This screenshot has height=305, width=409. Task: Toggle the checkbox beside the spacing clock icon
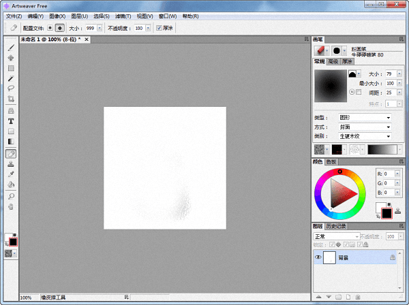359,92
